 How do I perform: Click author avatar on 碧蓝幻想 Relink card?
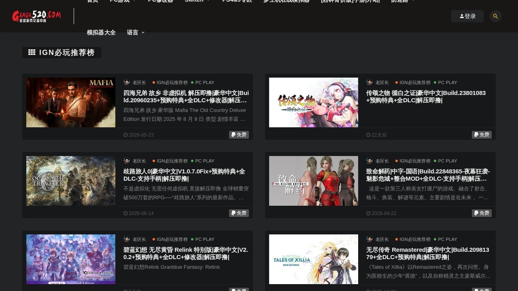pos(127,239)
